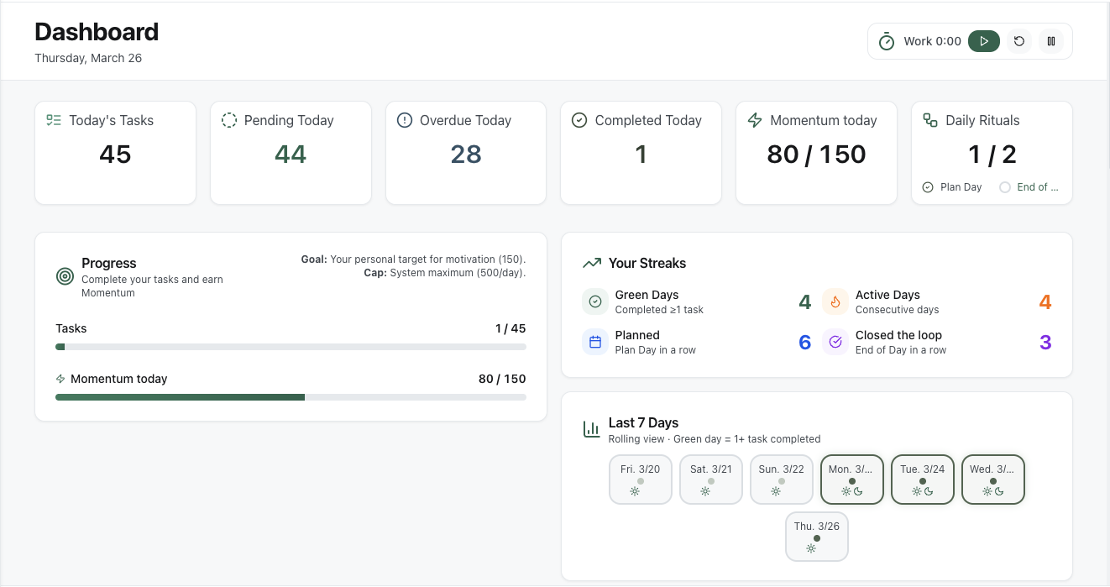Click the Your Streaks trending arrow icon
The image size is (1110, 587).
point(592,263)
